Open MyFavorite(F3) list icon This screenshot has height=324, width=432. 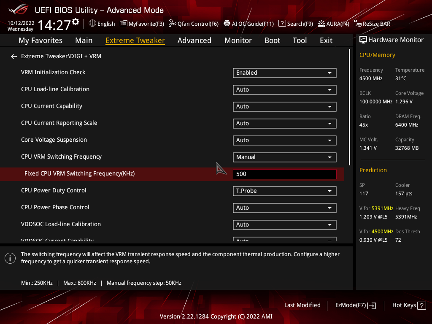124,24
